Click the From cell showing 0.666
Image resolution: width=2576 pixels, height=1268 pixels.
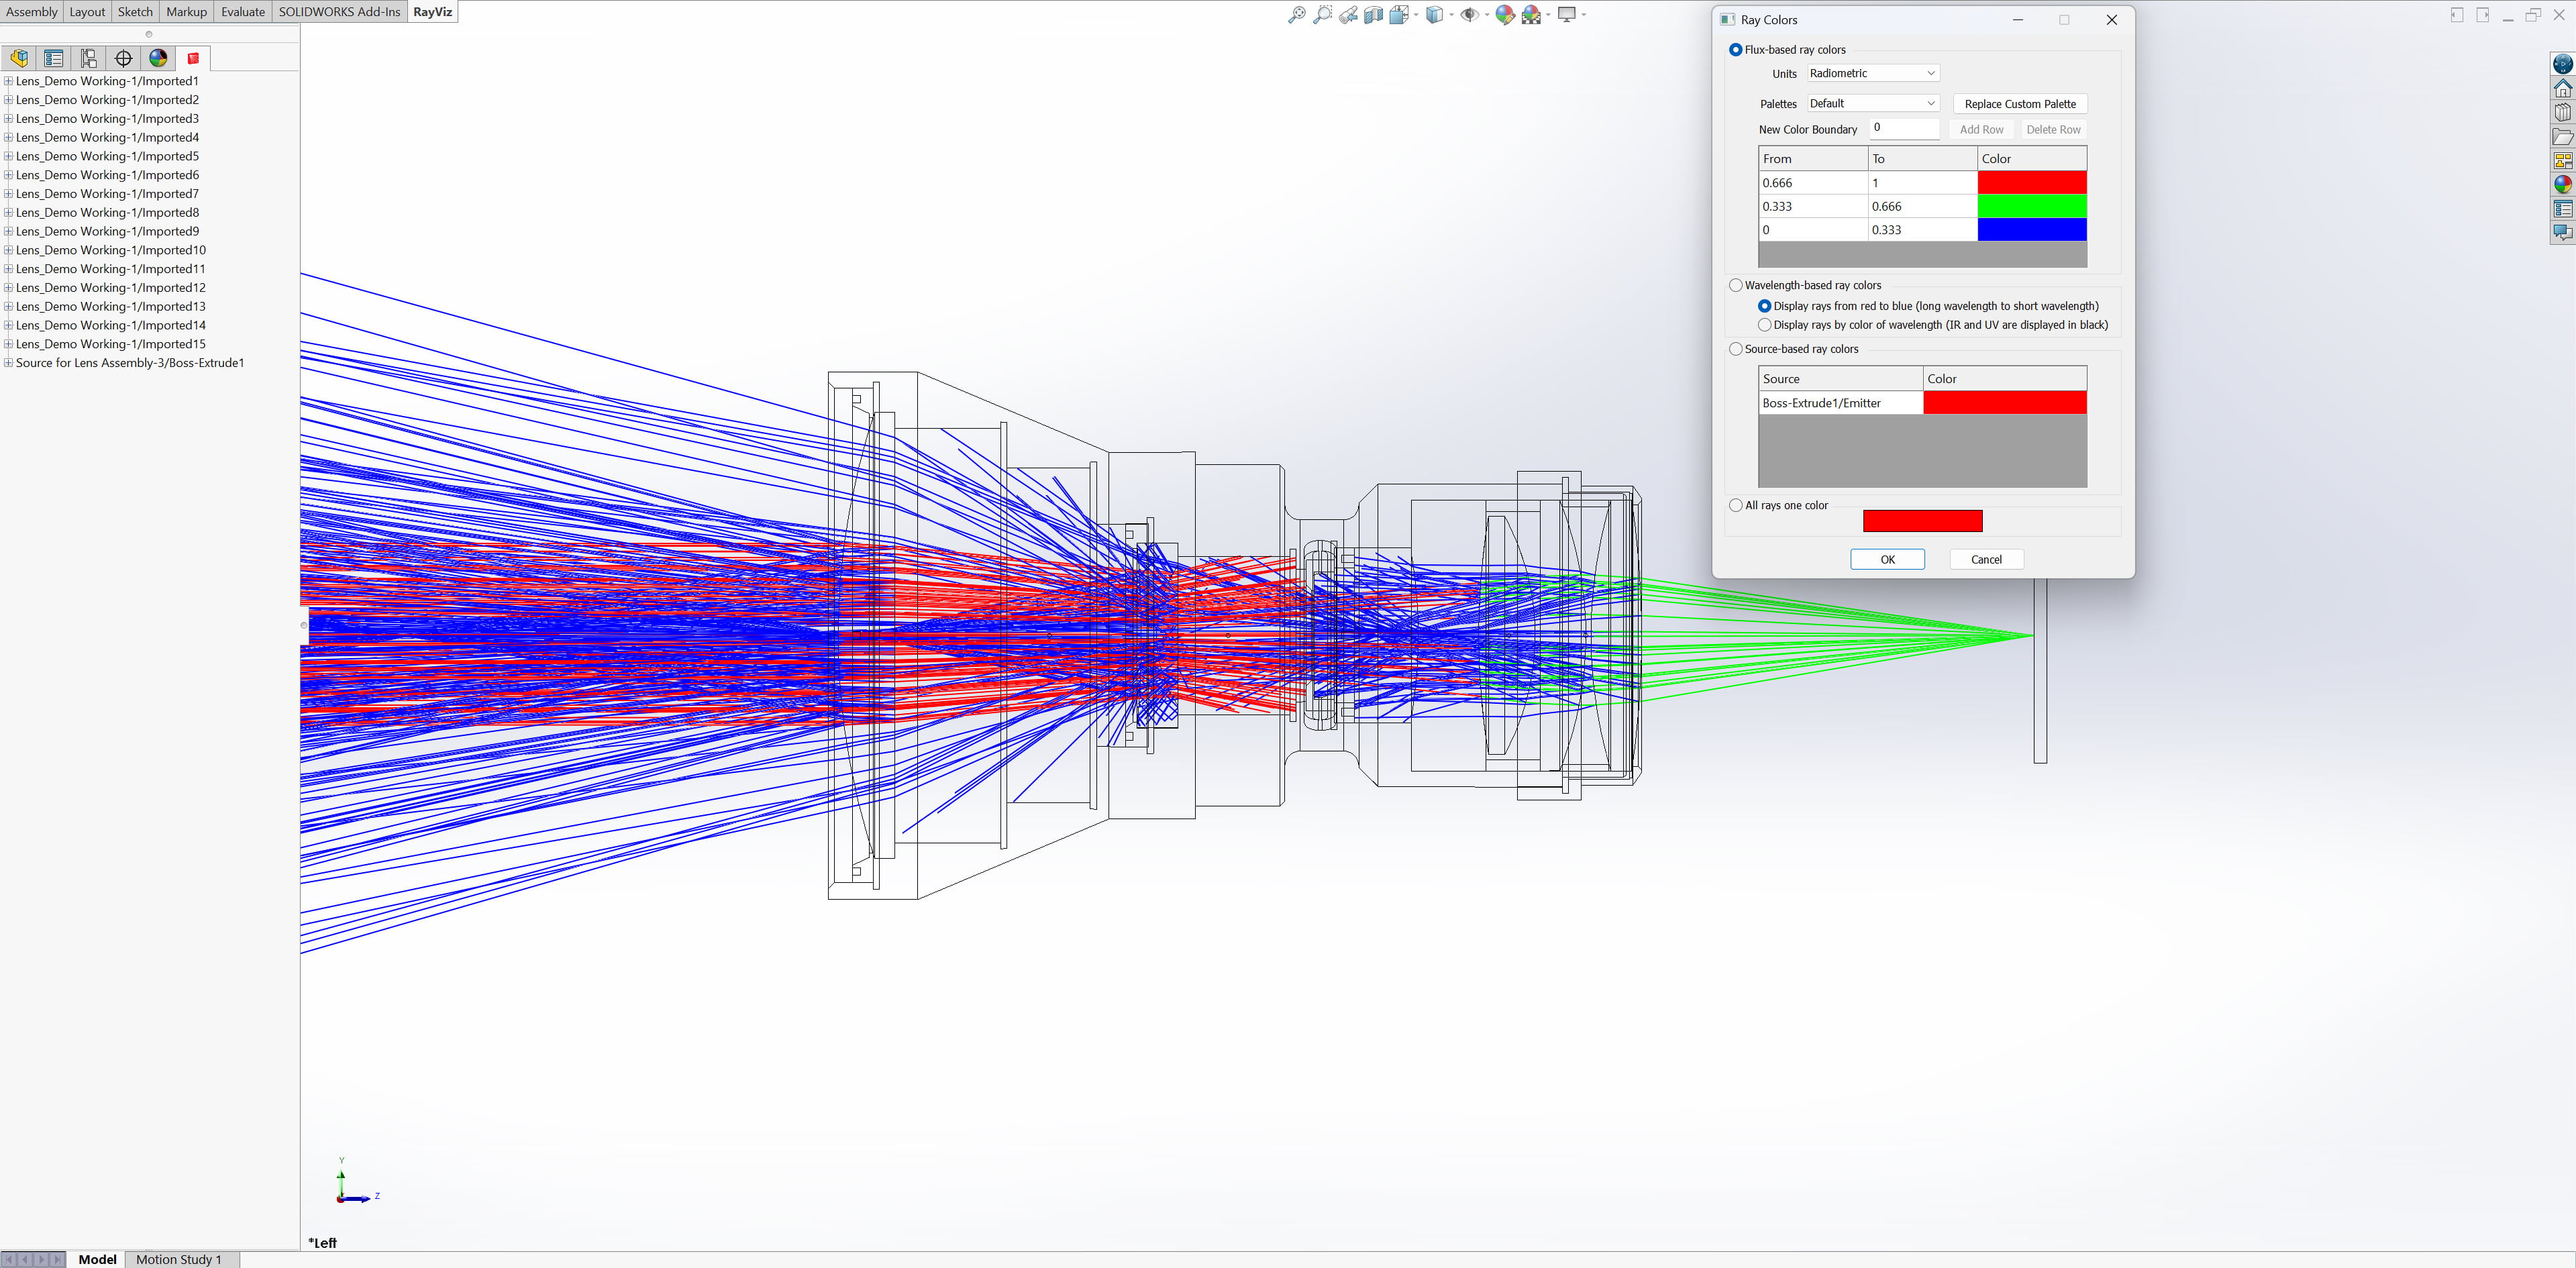1813,182
